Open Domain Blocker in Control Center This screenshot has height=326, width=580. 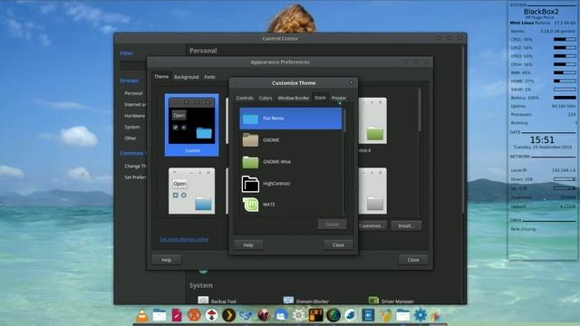point(306,301)
